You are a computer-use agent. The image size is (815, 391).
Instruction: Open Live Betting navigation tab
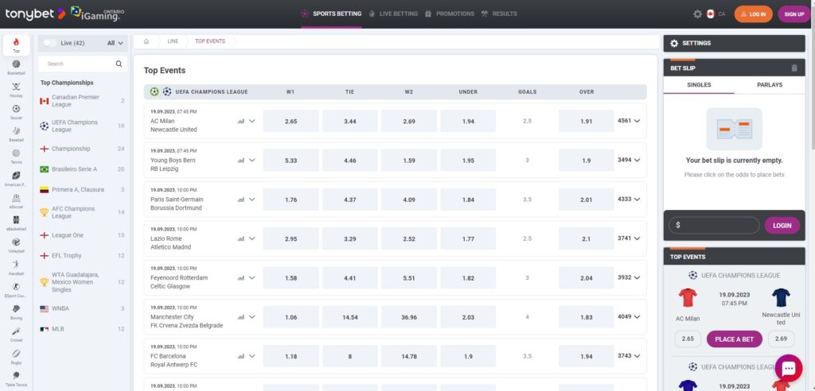point(393,14)
